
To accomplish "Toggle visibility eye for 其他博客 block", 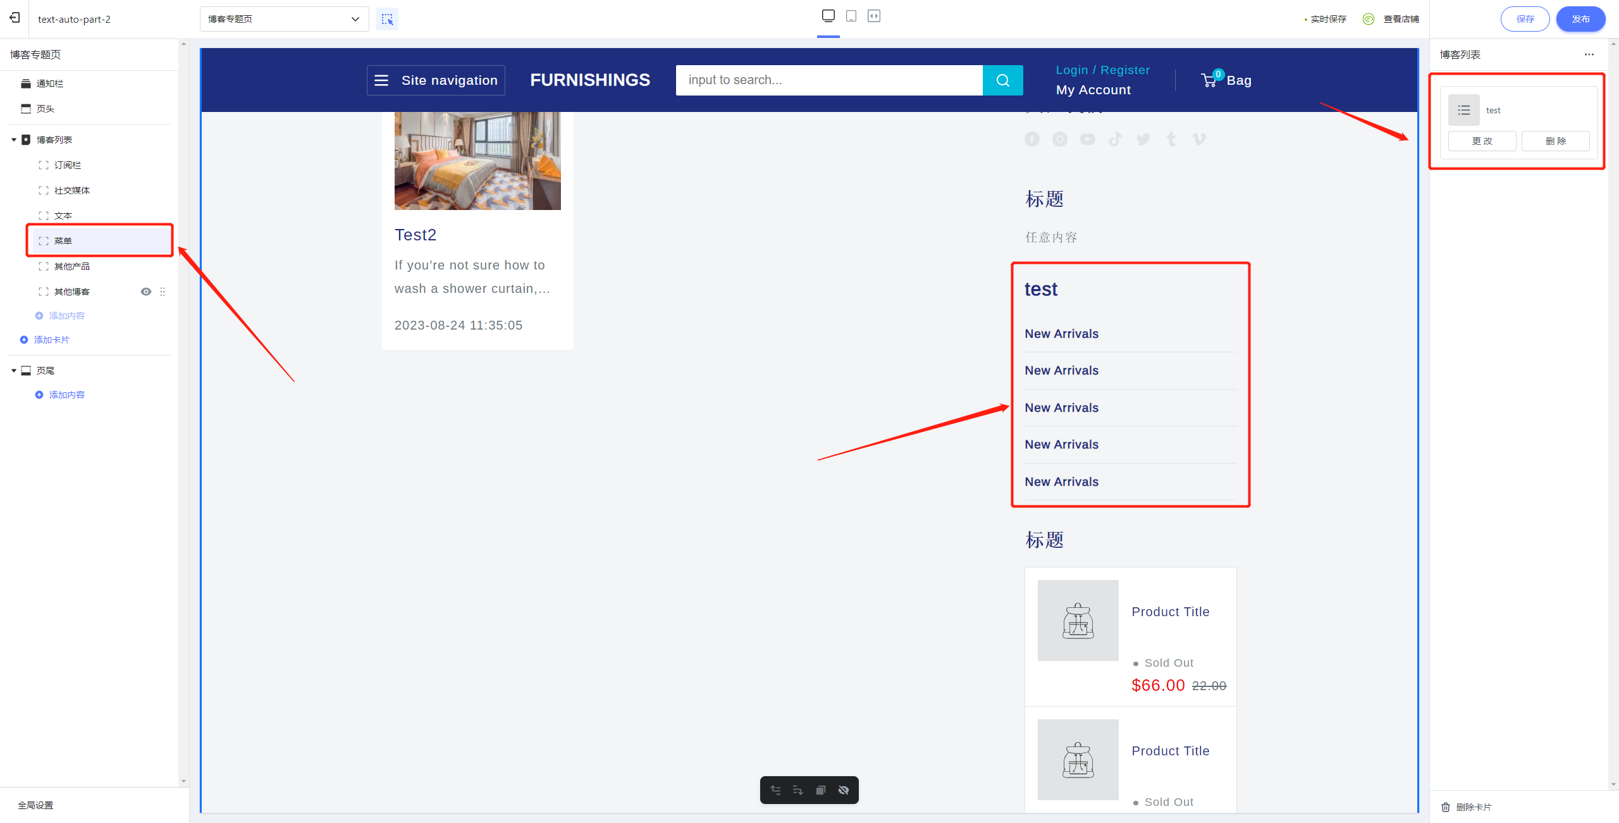I will pyautogui.click(x=146, y=292).
